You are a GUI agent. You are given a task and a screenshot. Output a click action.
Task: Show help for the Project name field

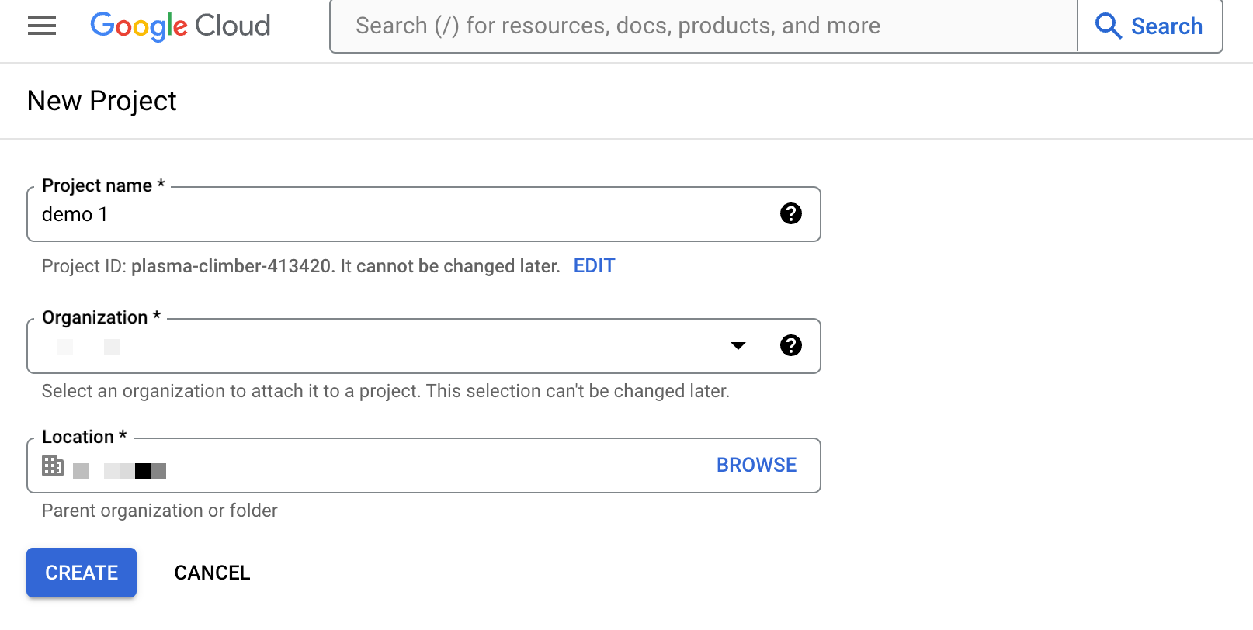(790, 213)
